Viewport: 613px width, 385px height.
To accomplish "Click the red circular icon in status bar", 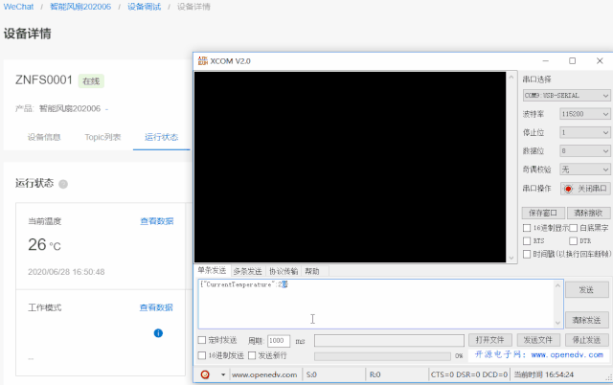I will click(x=206, y=374).
